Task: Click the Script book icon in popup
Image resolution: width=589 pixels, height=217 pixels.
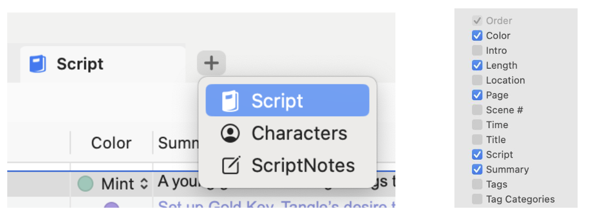Action: (230, 101)
